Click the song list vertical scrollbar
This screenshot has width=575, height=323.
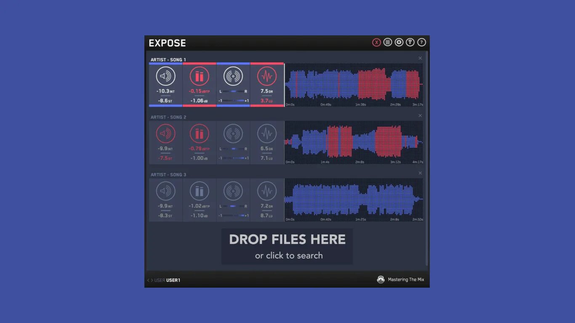427,159
